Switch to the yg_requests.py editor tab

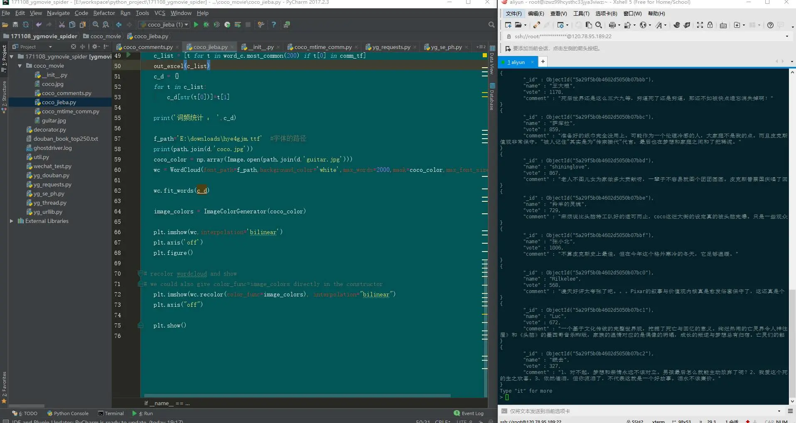point(391,47)
